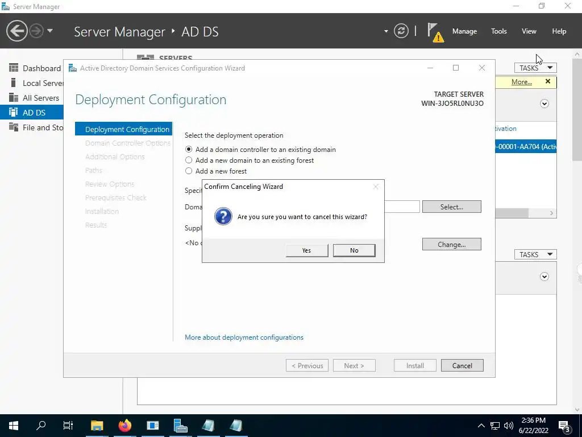582x437 pixels.
Task: Close the Confirm Canceling Wizard dialog
Action: click(376, 187)
